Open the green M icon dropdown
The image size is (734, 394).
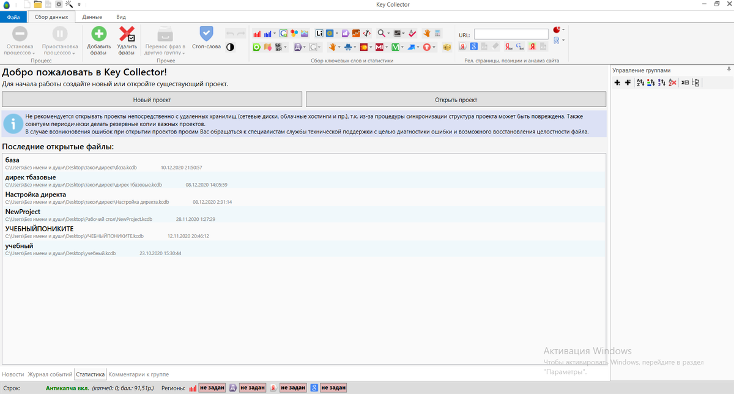[402, 46]
